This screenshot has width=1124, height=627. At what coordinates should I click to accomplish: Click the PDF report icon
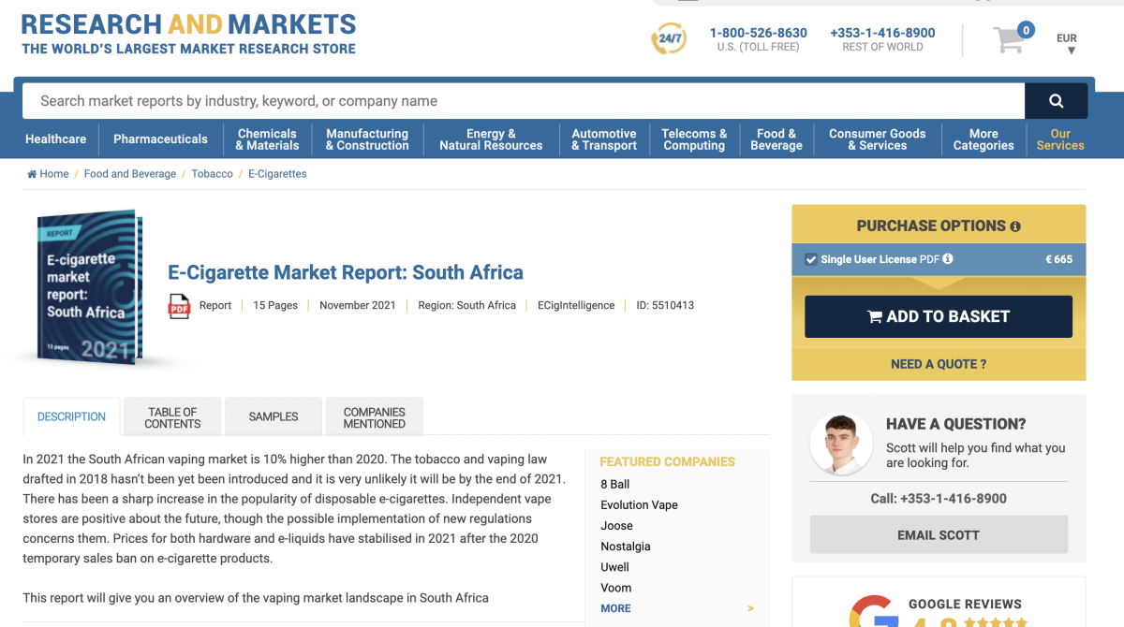coord(179,306)
